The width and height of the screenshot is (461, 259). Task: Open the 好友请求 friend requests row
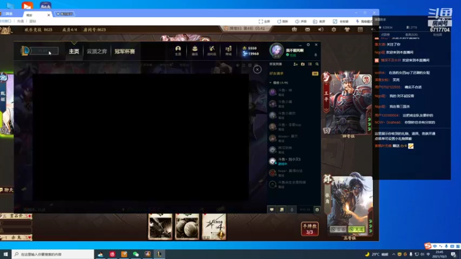pos(294,74)
